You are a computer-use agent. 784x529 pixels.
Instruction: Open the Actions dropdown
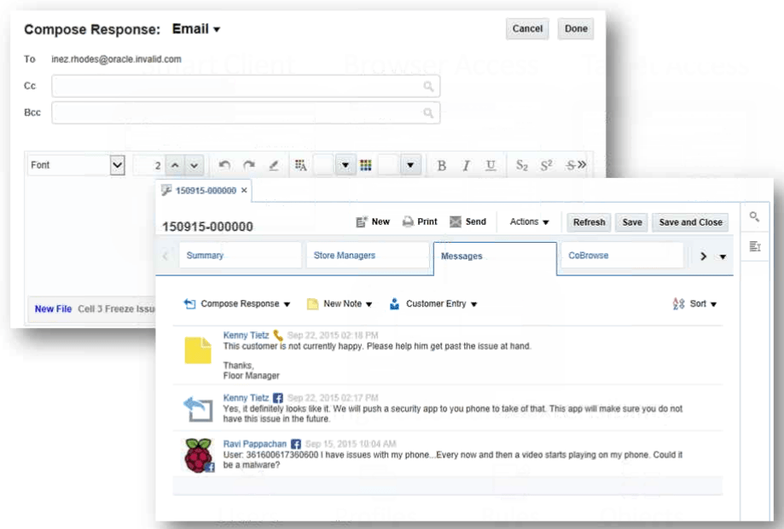coord(527,221)
